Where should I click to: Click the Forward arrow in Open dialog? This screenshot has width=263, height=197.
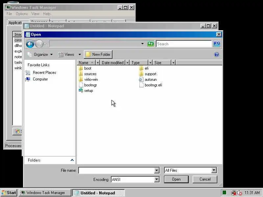(39, 44)
